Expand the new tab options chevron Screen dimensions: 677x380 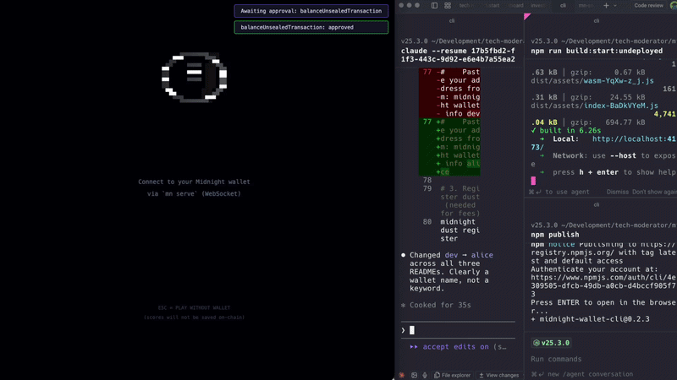point(615,6)
